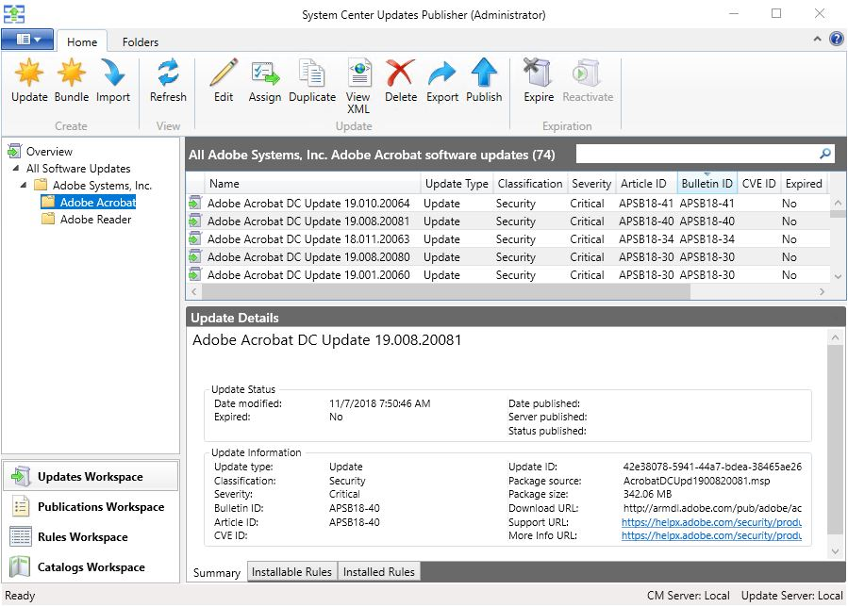
Task: Switch to the Folders ribbon tab
Action: pyautogui.click(x=141, y=41)
